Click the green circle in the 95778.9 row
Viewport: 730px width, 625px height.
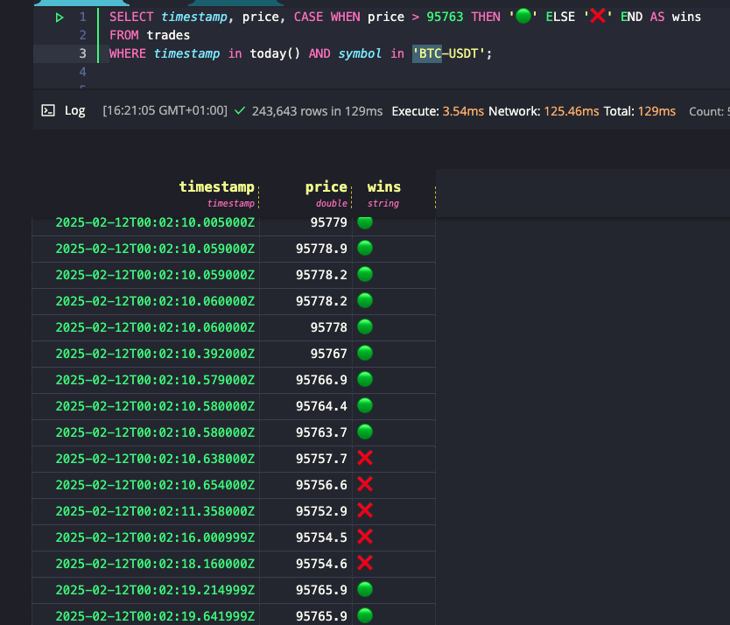(x=365, y=249)
